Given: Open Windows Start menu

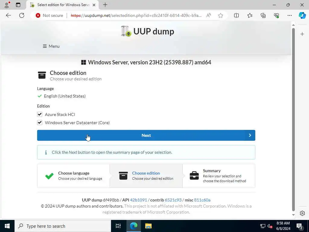Looking at the screenshot, I should point(7,226).
